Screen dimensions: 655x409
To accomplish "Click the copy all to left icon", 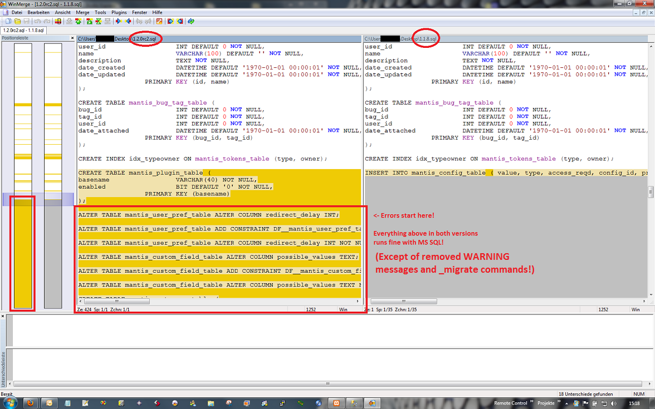I will click(x=179, y=21).
